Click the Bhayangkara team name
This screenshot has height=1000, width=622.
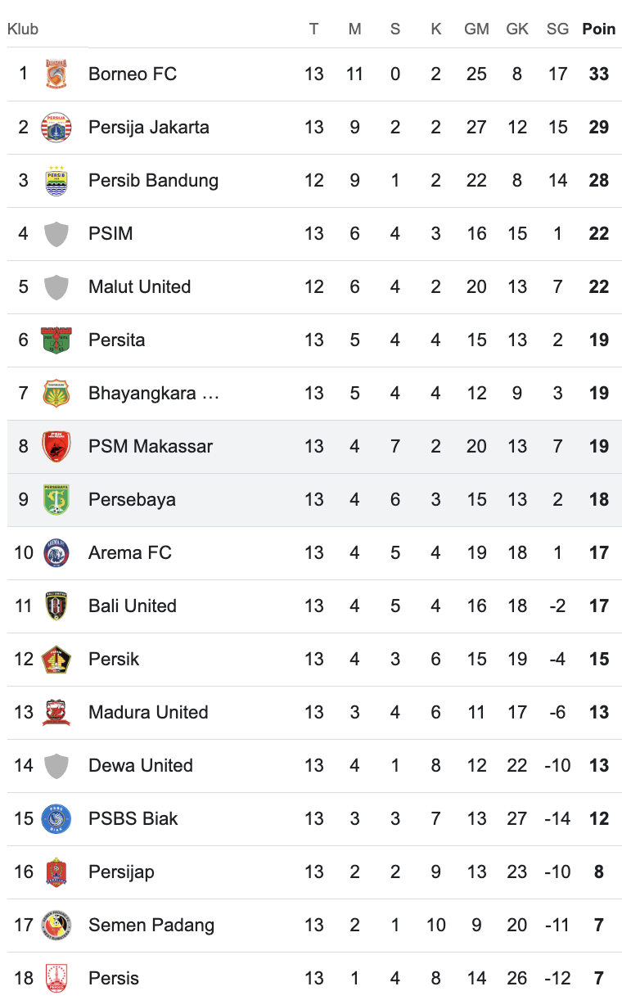click(154, 393)
